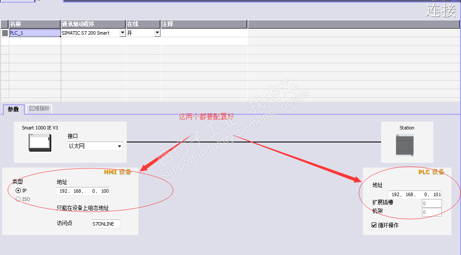Open the 在线 state dropdown showing 开

point(157,33)
